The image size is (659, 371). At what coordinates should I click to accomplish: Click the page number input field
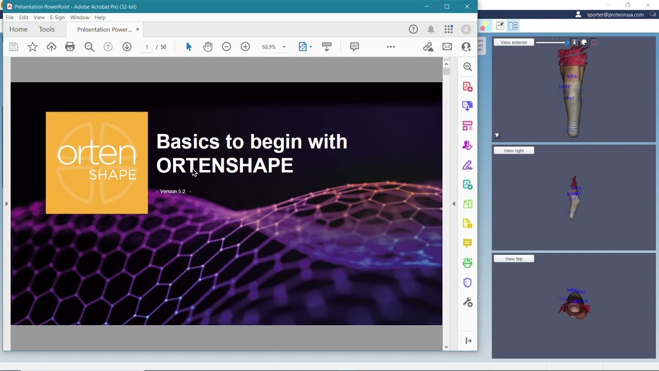tap(147, 47)
